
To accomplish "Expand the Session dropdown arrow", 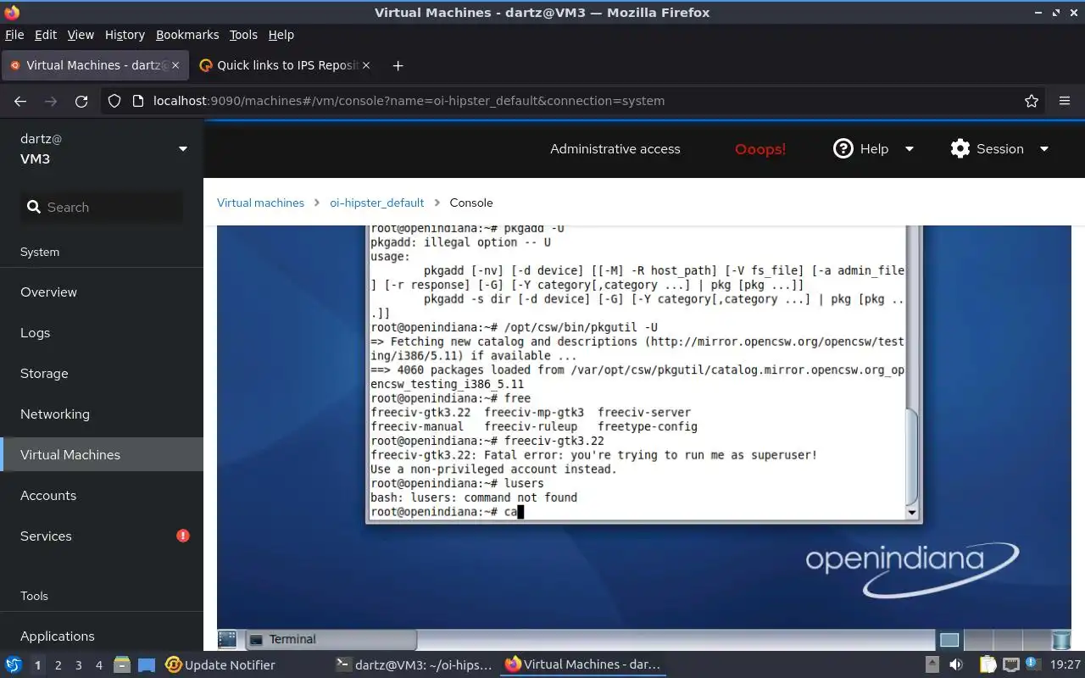I will pyautogui.click(x=1044, y=149).
